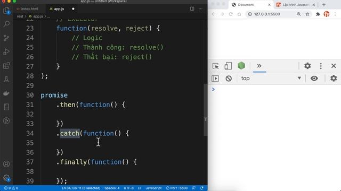Click the highlighted catch word on line 34
Viewport: 341px width, 191px height.
tap(70, 133)
